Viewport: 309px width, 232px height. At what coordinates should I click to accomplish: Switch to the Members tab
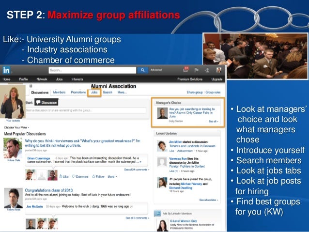[x=59, y=92]
